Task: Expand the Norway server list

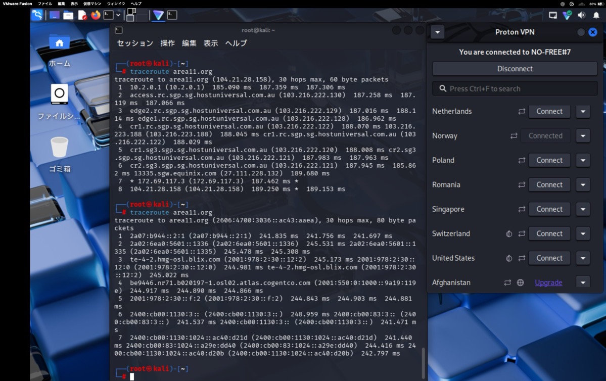Action: click(x=583, y=135)
